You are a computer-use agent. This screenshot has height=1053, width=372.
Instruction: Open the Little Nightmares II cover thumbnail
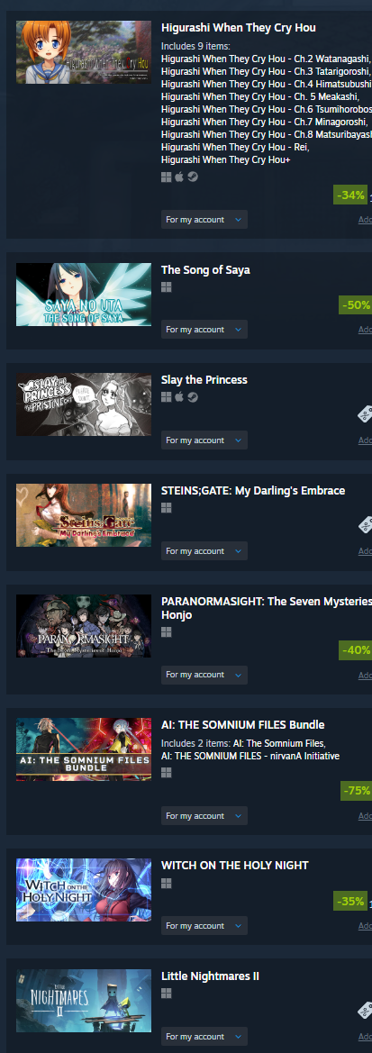[x=84, y=1001]
